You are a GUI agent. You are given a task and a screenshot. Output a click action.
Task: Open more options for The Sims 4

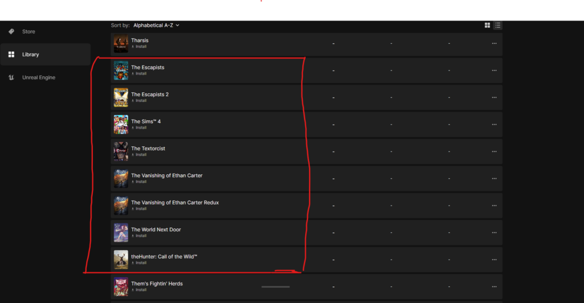pos(494,125)
